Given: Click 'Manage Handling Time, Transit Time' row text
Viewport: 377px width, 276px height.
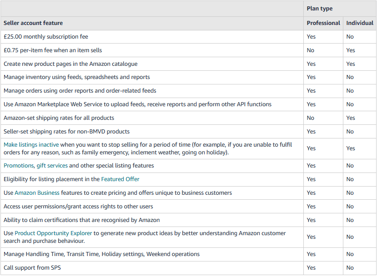Looking at the screenshot, I should tap(101, 254).
